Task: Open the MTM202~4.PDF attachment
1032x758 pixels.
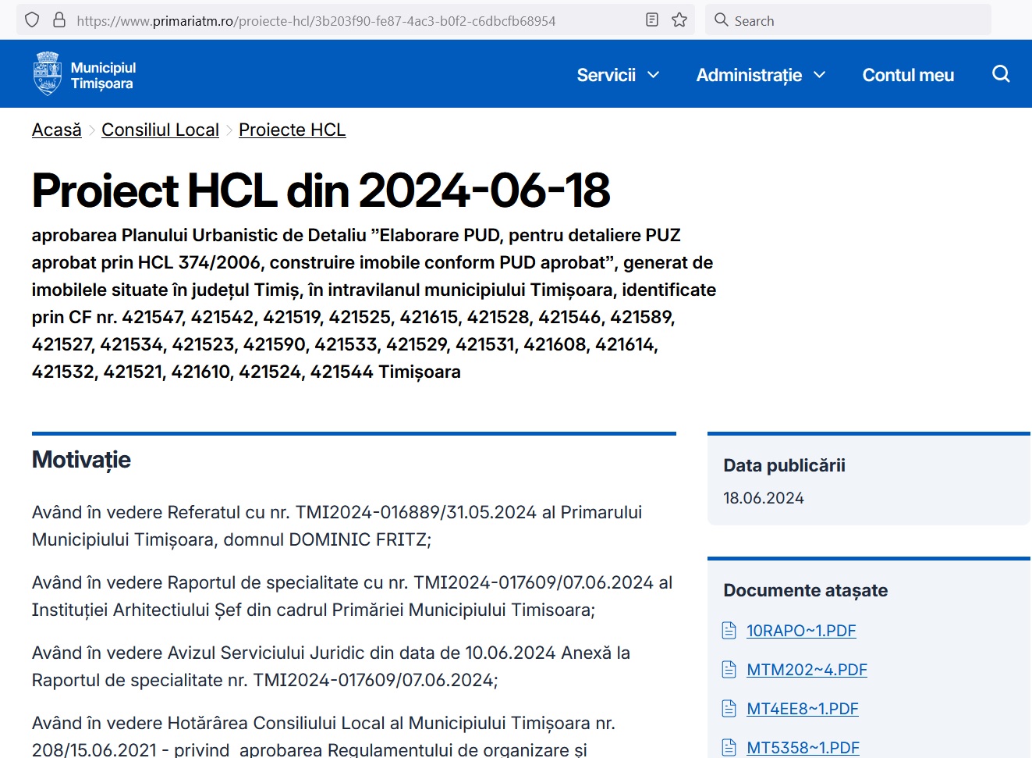Action: pyautogui.click(x=807, y=670)
